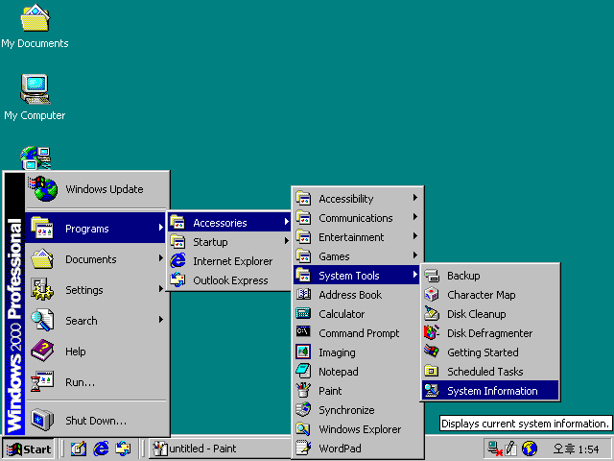The image size is (614, 461).
Task: Expand the Search submenu arrow
Action: (160, 320)
